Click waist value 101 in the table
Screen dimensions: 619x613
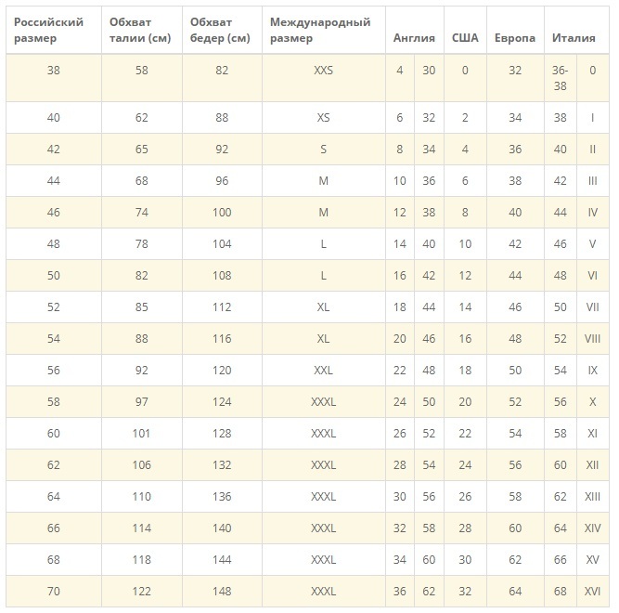(141, 434)
